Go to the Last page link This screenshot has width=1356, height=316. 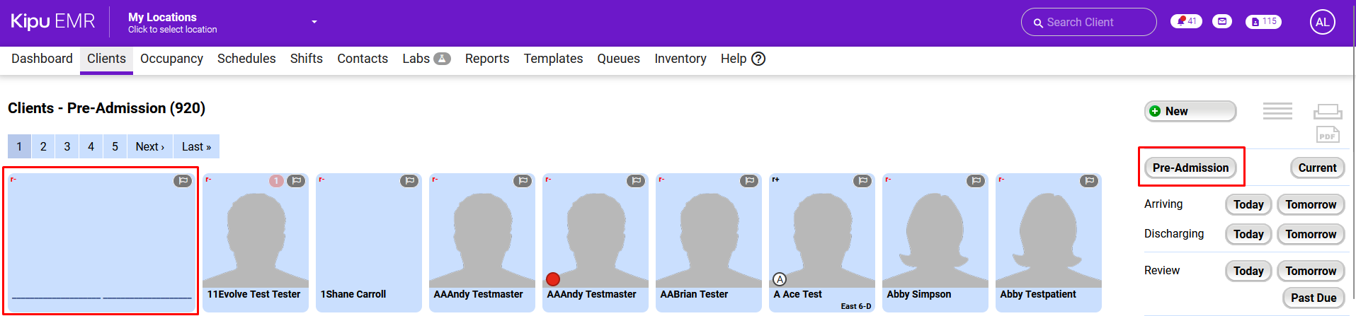pyautogui.click(x=196, y=146)
